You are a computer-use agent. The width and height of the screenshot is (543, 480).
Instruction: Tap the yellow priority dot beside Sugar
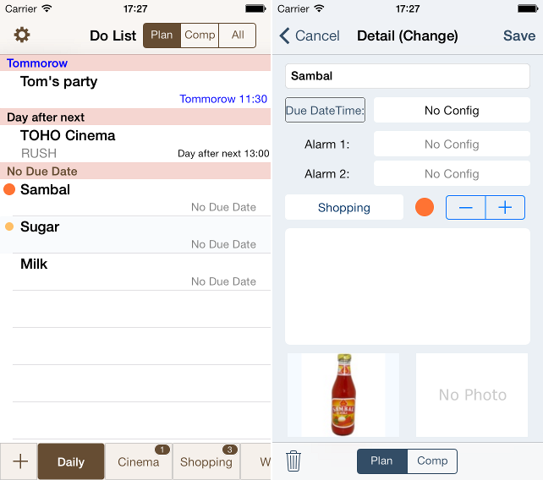pos(9,226)
